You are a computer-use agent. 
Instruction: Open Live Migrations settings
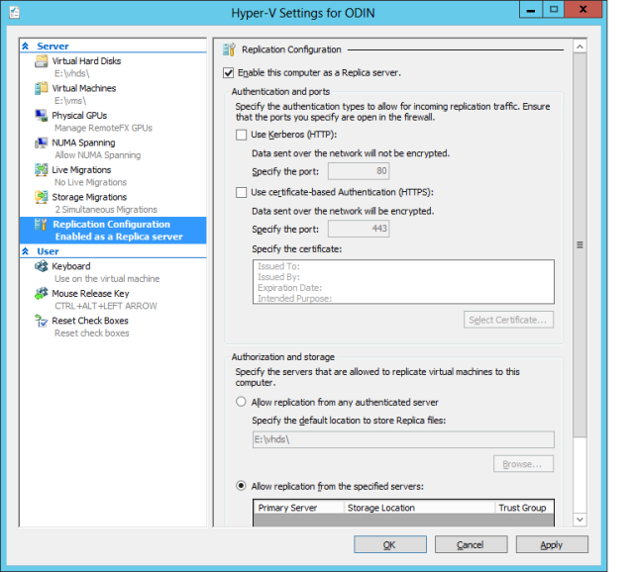pyautogui.click(x=81, y=169)
